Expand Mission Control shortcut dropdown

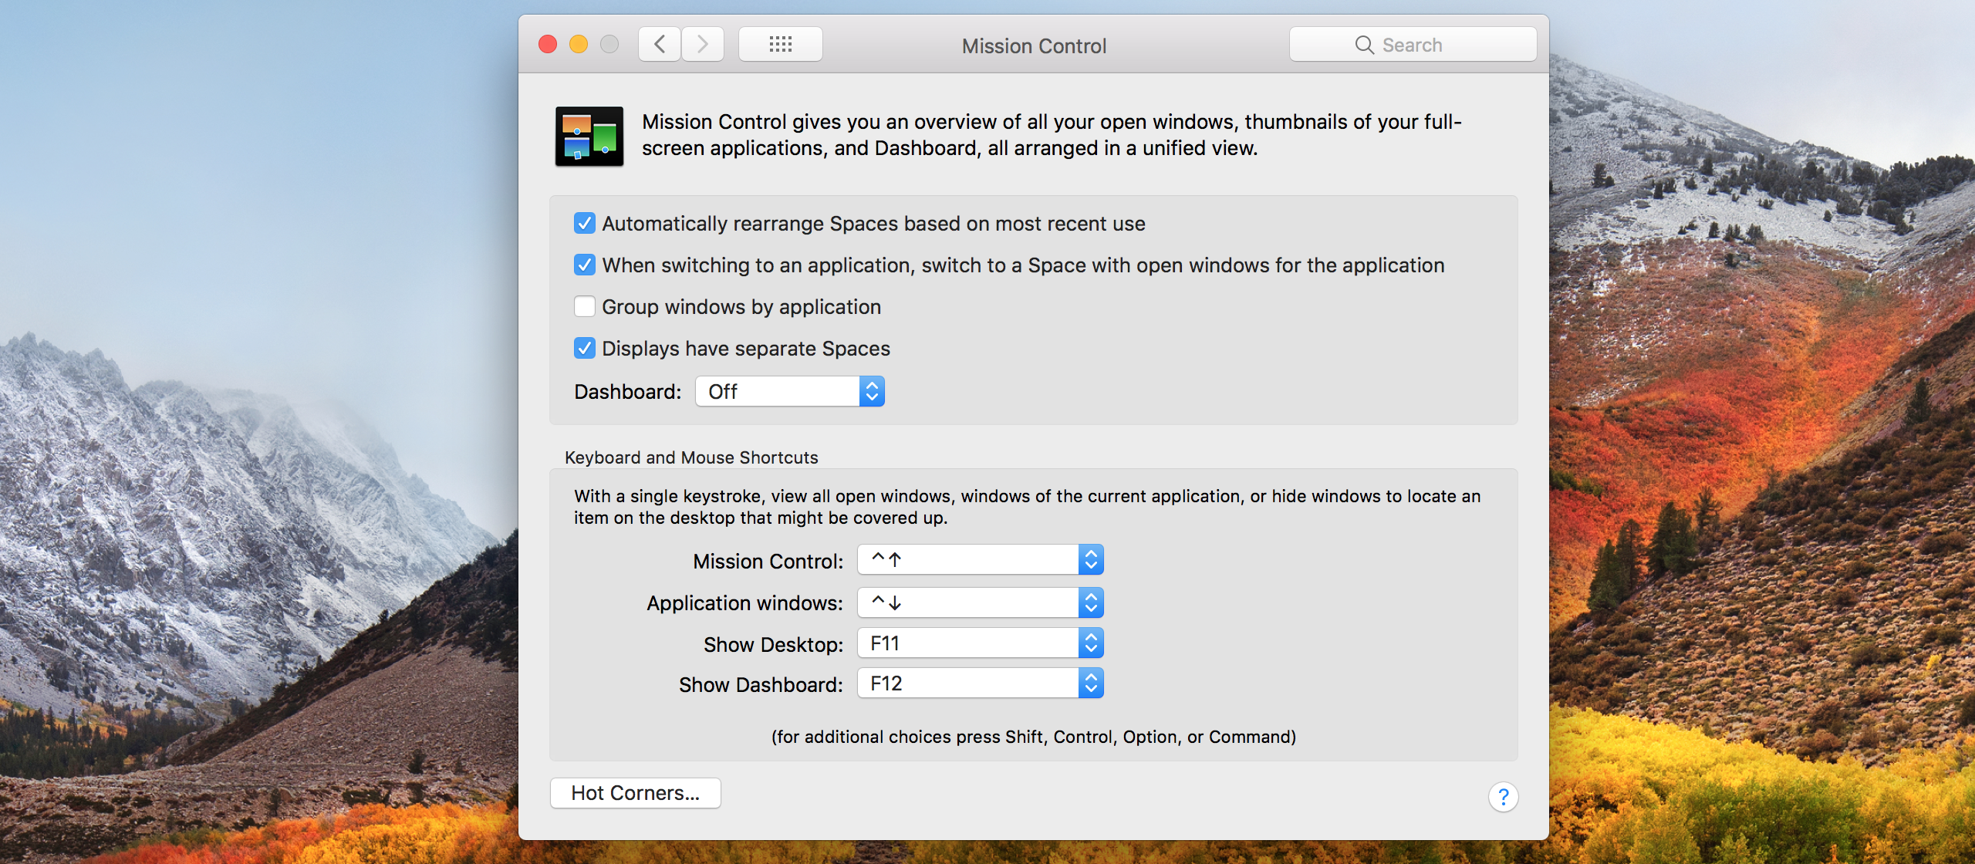tap(980, 560)
